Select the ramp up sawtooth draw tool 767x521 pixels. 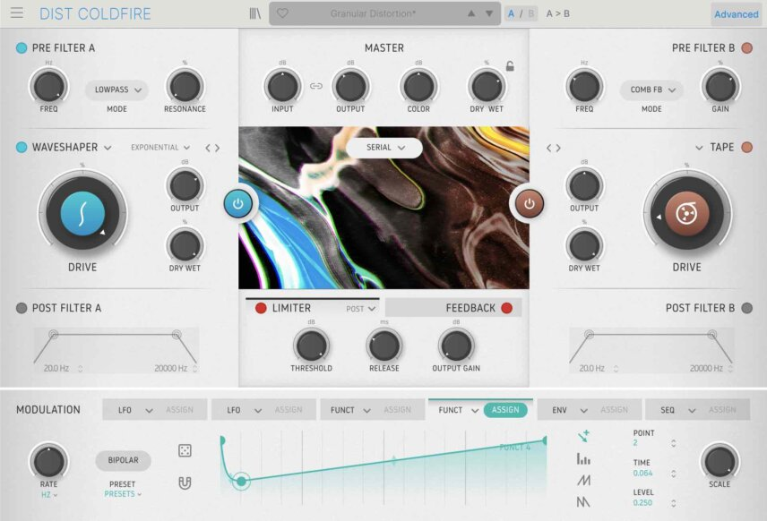pos(583,481)
